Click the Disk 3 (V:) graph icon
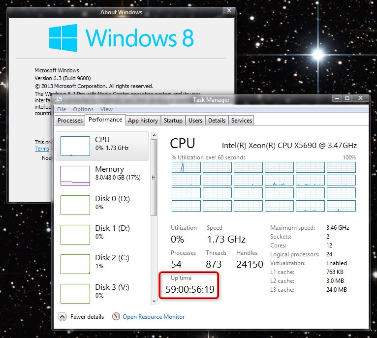Viewport: 377px width, 338px height. (75, 293)
